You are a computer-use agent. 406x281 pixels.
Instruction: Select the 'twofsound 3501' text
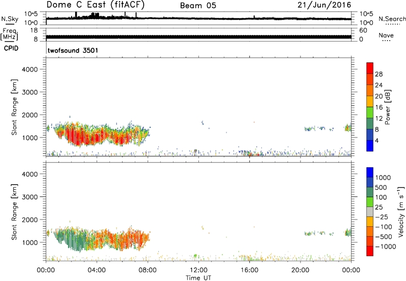tap(73, 50)
